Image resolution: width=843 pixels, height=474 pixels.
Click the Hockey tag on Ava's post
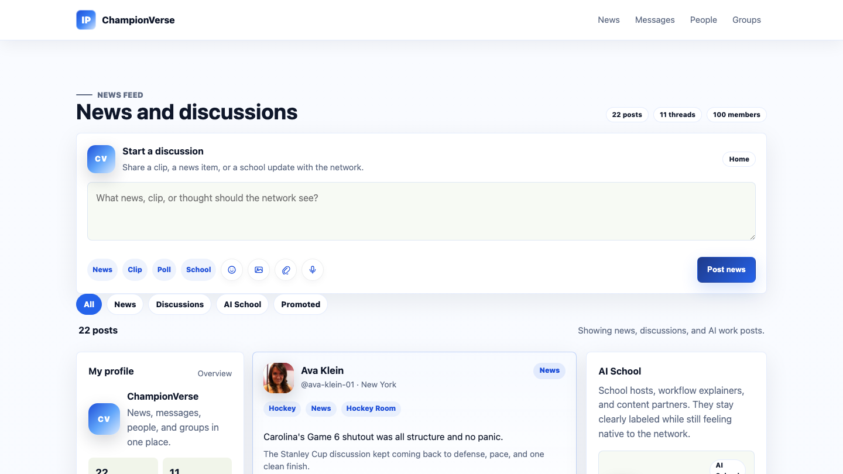tap(282, 408)
